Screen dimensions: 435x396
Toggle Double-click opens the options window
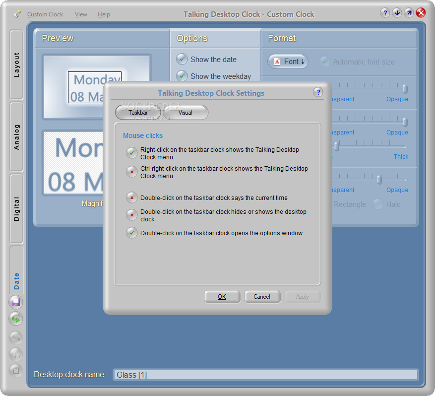coord(132,233)
